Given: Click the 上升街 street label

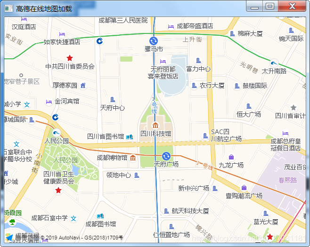Looking at the screenshot, I should (192, 40).
